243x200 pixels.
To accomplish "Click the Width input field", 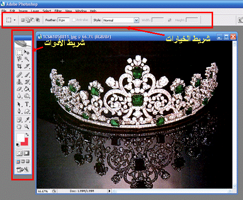I will tap(158, 20).
